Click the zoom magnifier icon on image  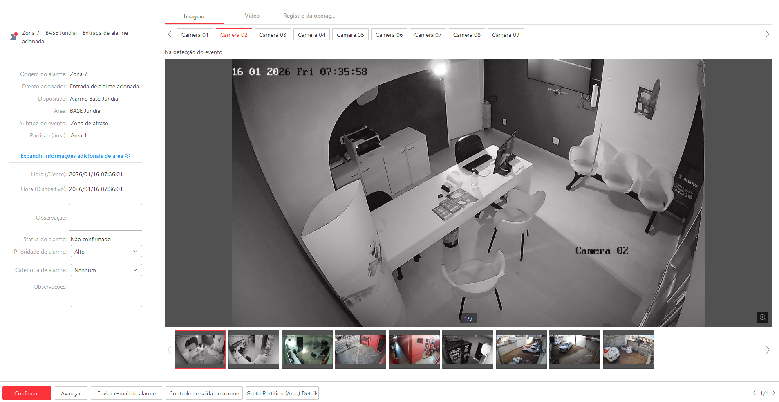tap(762, 317)
